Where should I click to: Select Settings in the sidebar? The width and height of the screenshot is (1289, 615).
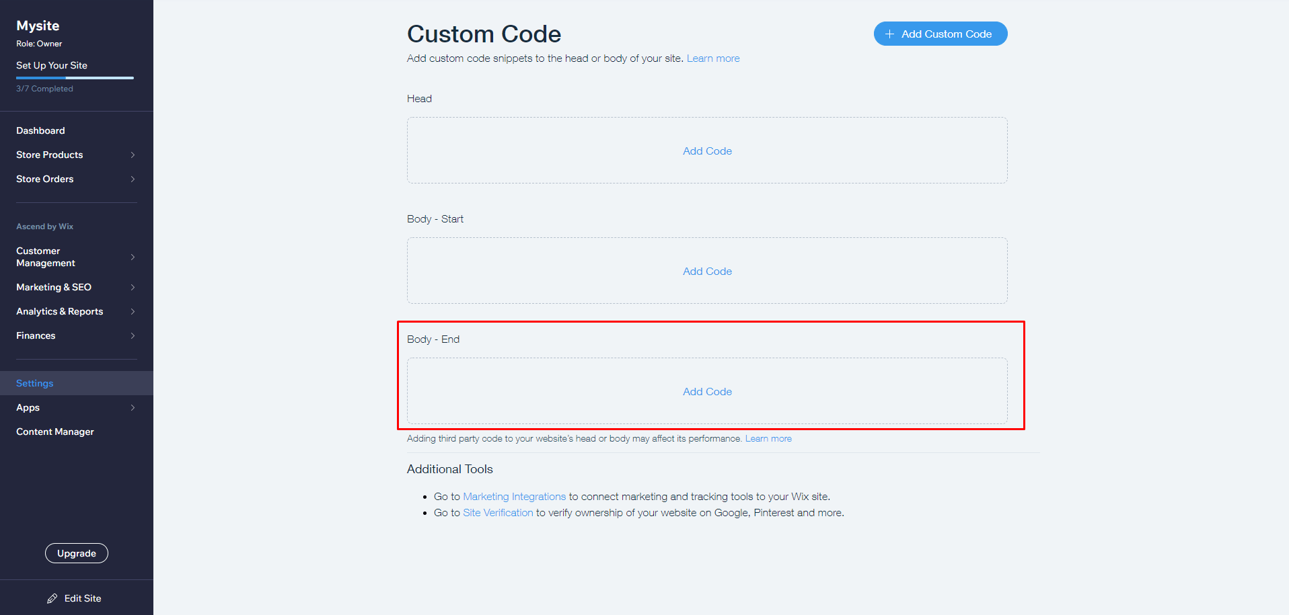(34, 383)
